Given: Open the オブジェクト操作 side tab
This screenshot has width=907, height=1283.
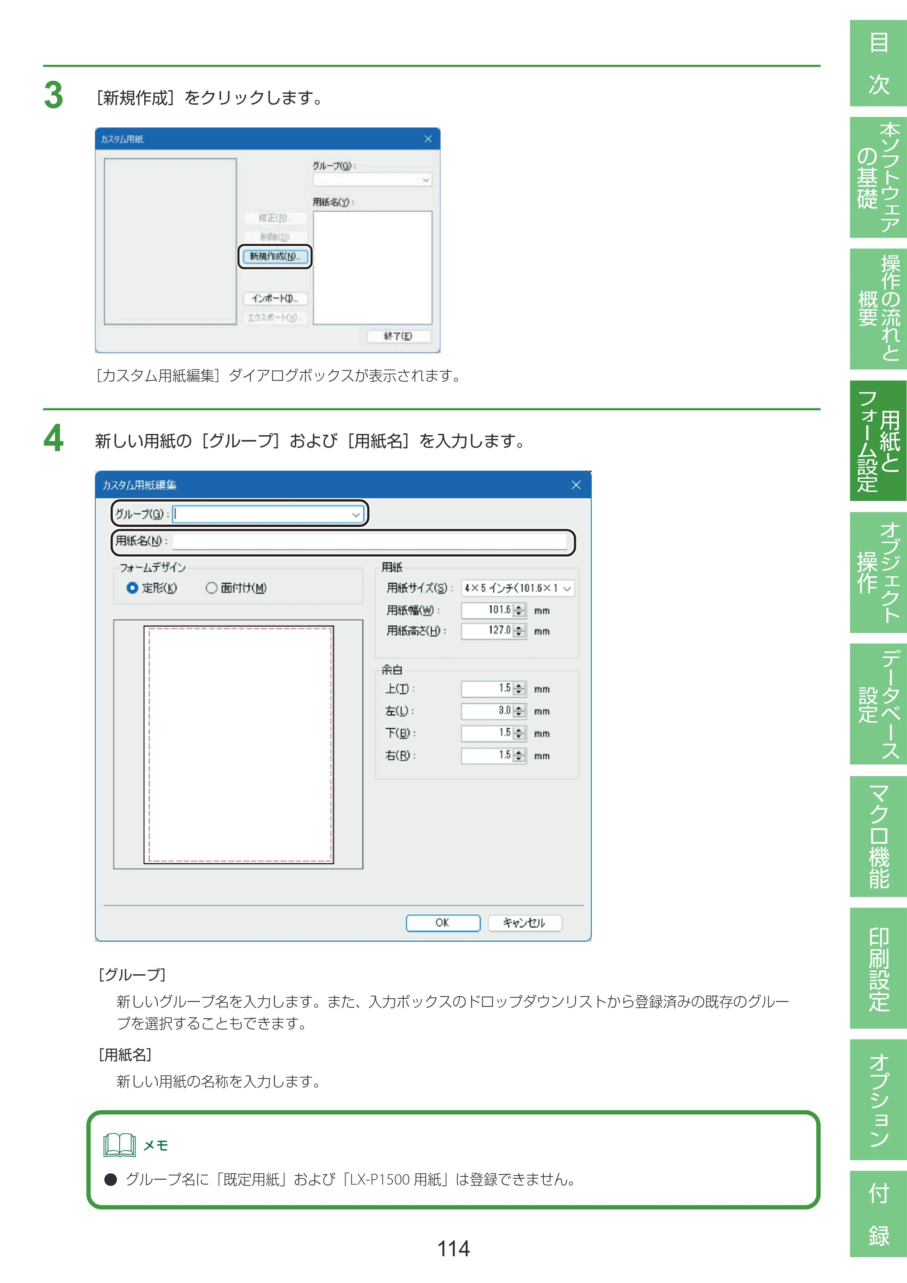Looking at the screenshot, I should [x=878, y=573].
